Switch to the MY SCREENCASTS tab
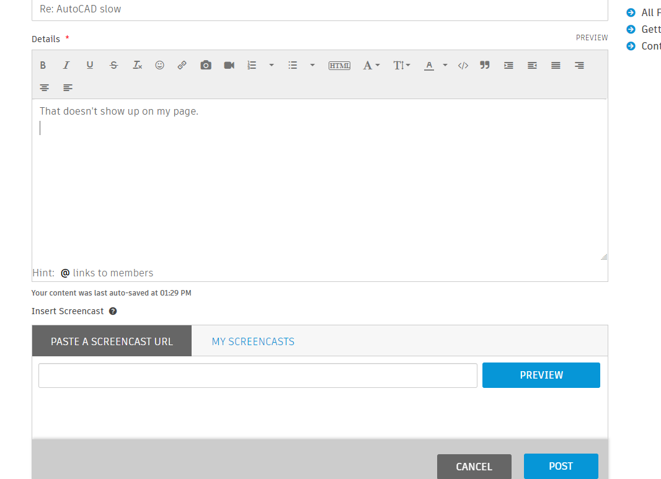661x479 pixels. pos(253,341)
